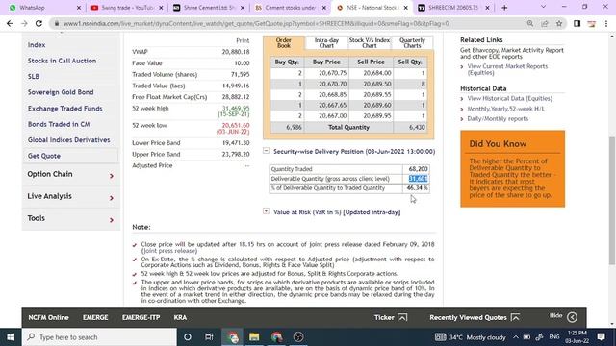Viewport: 616px width, 346px height.
Task: Click the share page icon in address bar
Action: 545,23
